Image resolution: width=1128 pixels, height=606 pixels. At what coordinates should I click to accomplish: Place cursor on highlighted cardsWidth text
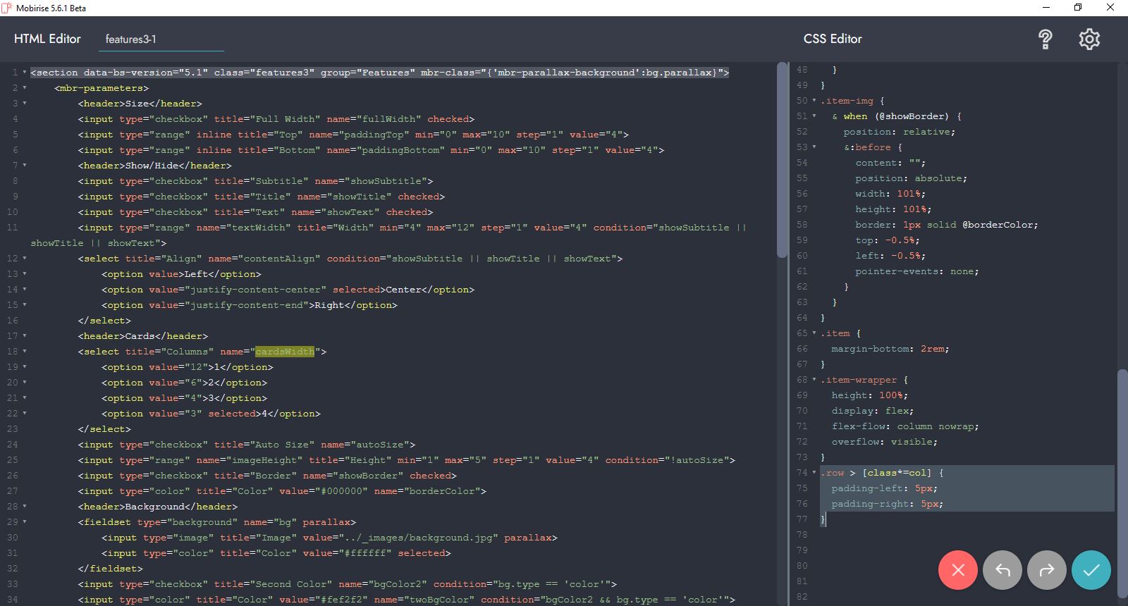tap(284, 352)
